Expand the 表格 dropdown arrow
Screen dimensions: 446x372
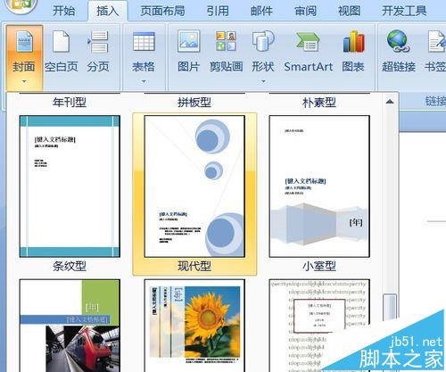[x=144, y=81]
